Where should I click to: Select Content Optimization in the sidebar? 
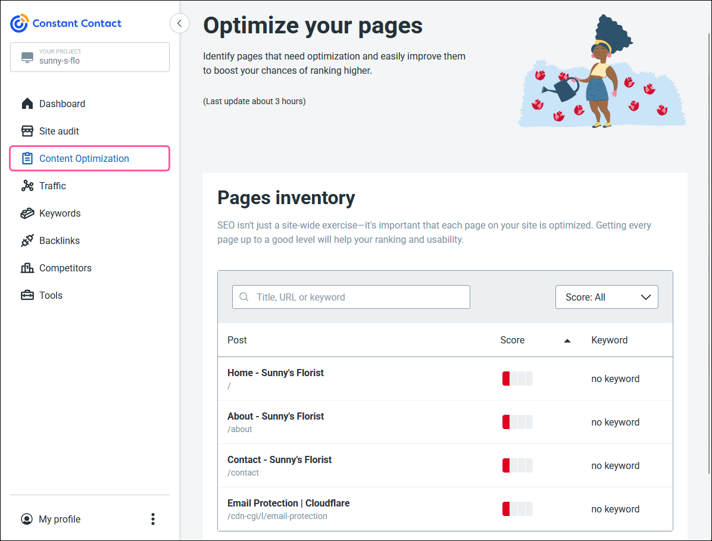click(x=89, y=158)
